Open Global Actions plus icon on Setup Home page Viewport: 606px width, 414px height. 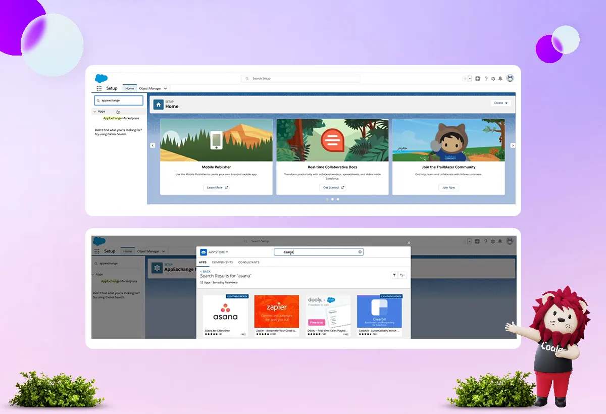478,79
